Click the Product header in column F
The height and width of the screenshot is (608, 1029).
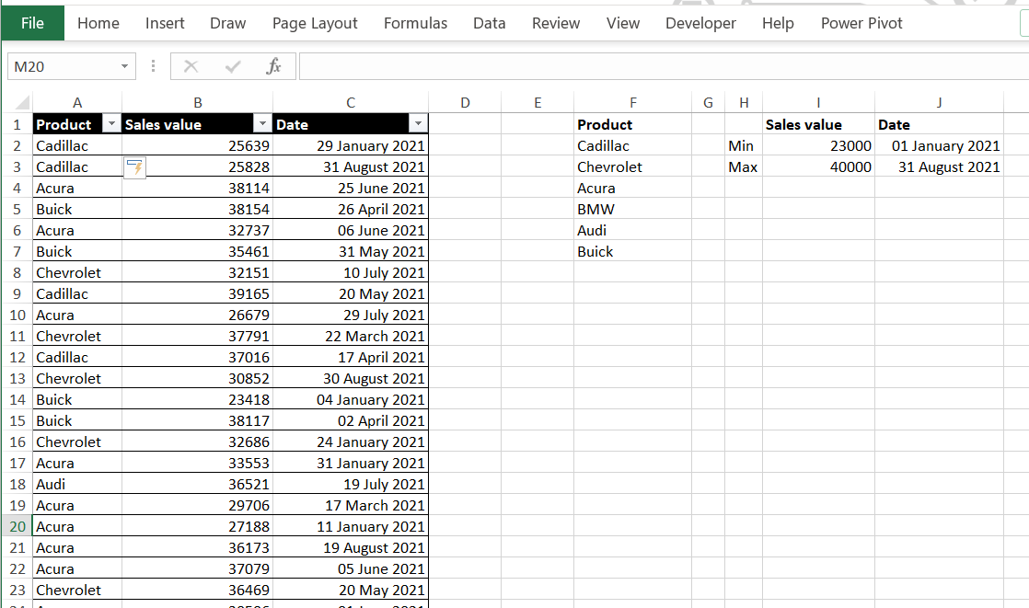coord(632,124)
